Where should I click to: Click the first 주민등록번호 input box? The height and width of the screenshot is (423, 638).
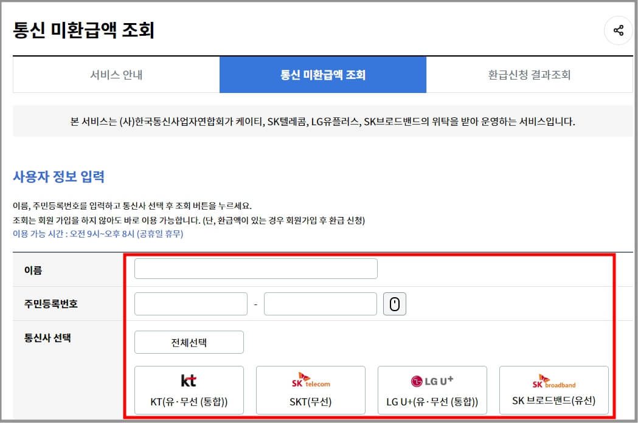190,303
